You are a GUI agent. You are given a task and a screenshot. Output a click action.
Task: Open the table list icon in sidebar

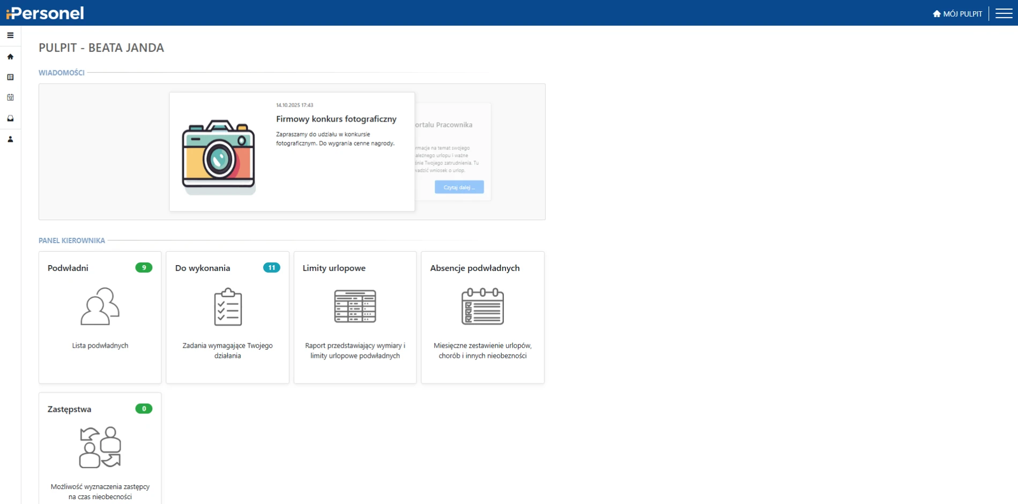click(x=10, y=77)
